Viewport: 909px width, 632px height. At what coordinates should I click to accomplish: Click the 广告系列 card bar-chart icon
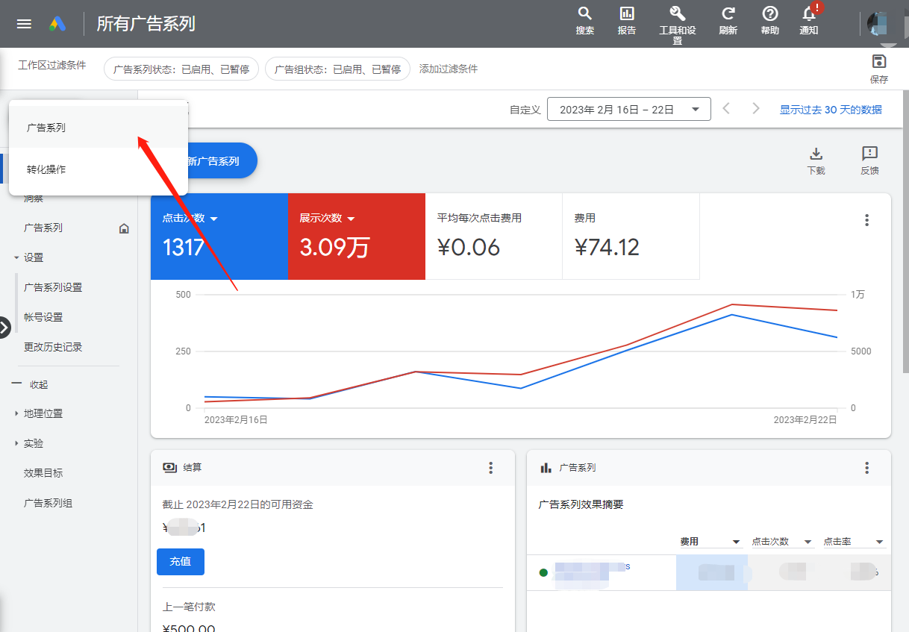546,468
